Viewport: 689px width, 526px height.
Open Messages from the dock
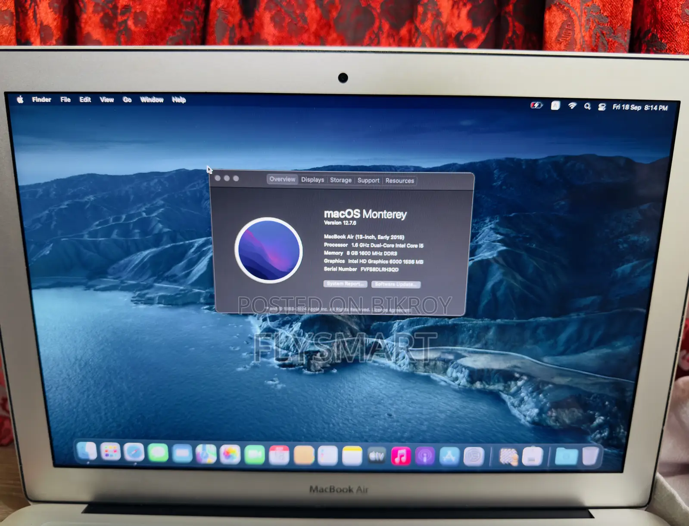tap(158, 453)
